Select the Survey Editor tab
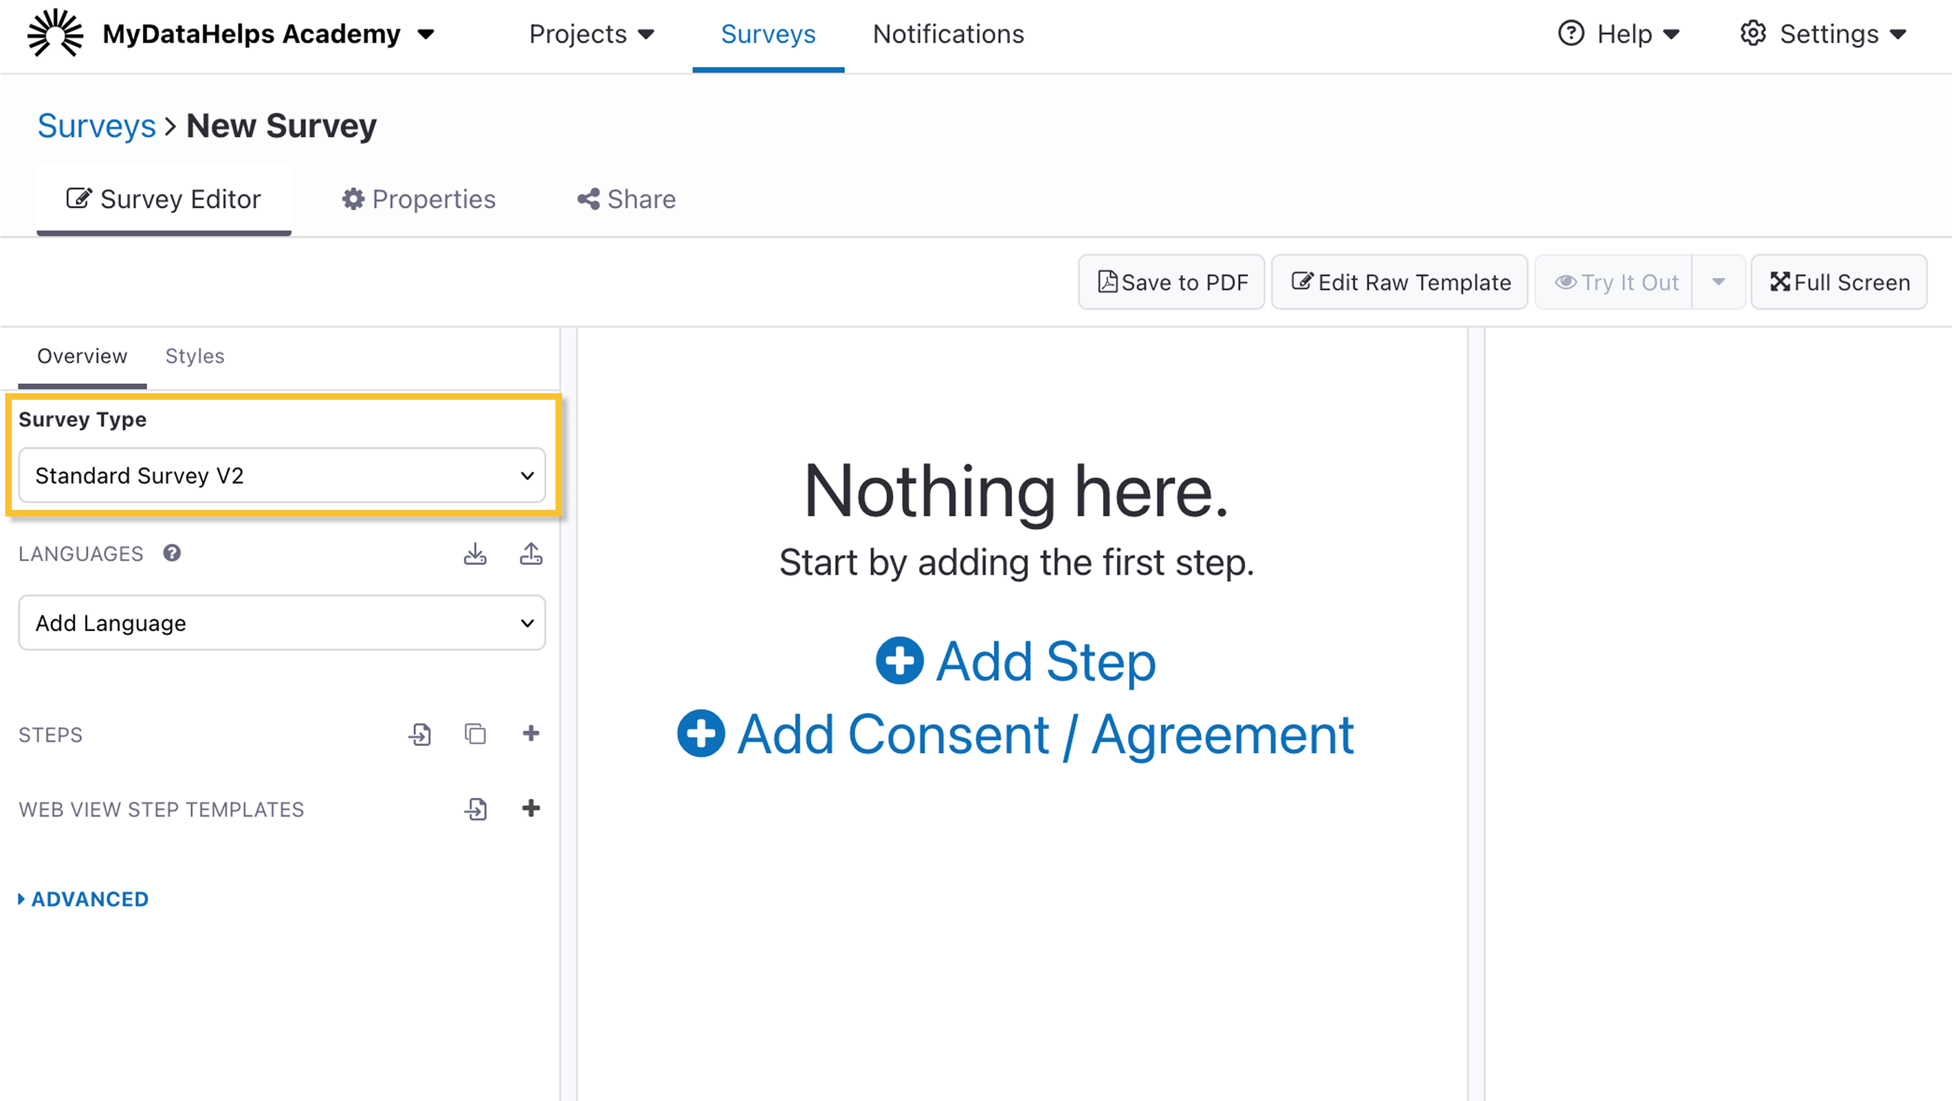1952x1101 pixels. click(164, 199)
